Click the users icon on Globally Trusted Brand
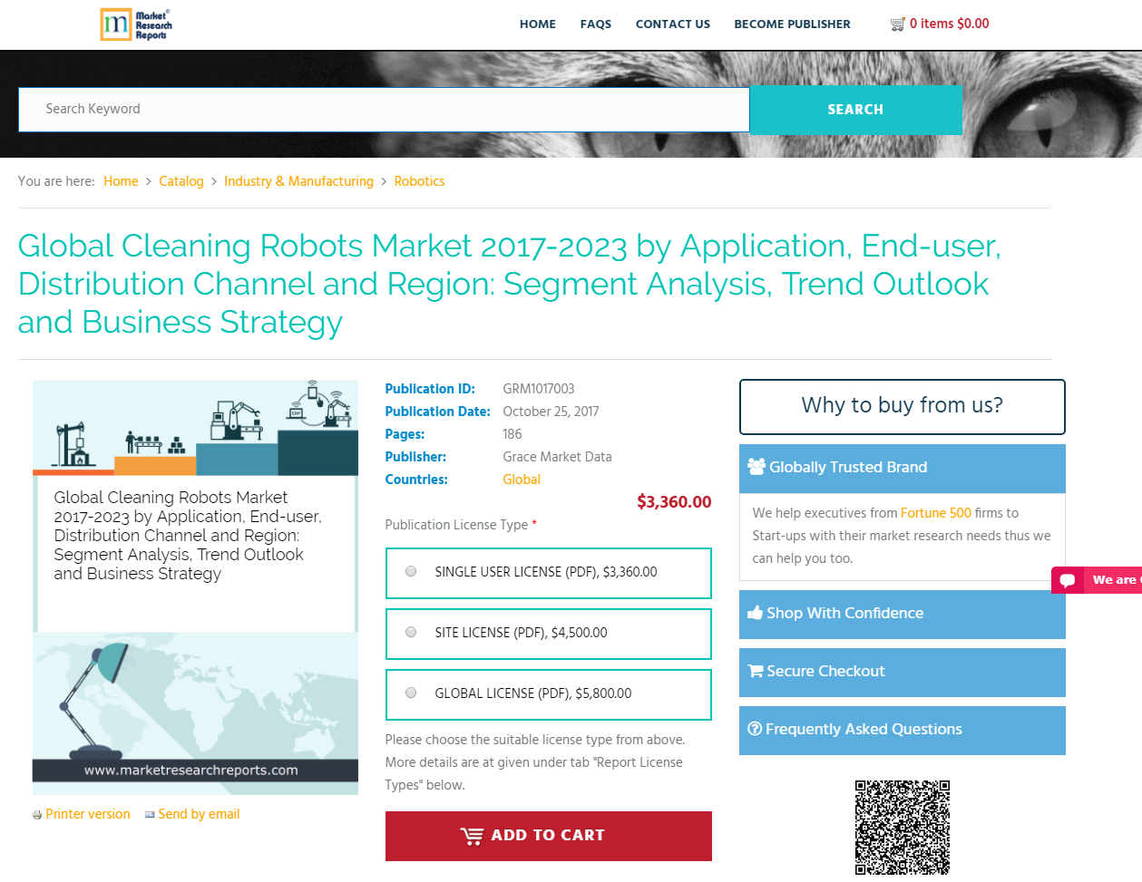Screen dimensions: 1142x882 point(756,467)
